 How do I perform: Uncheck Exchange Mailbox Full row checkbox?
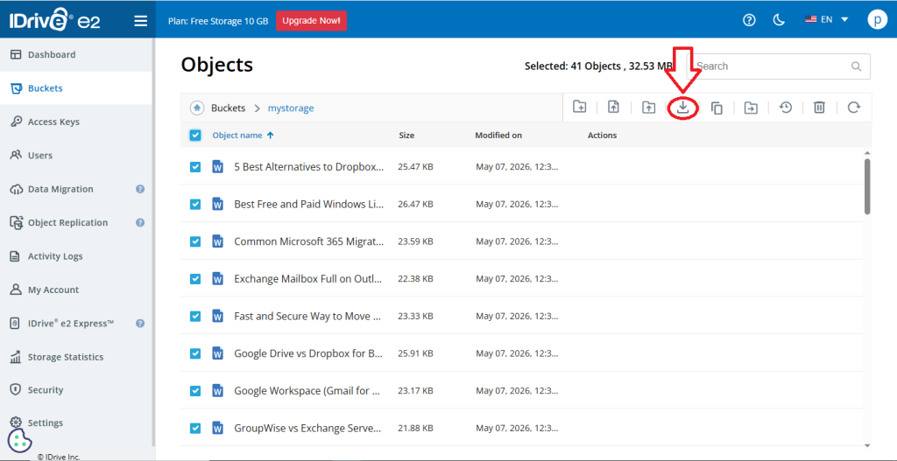(x=195, y=279)
